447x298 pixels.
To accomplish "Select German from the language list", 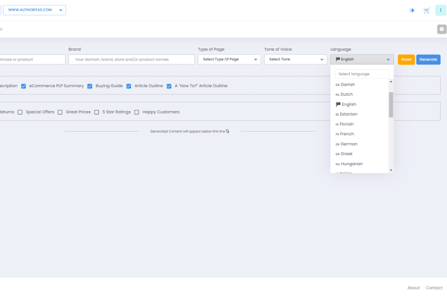I will tap(359, 144).
